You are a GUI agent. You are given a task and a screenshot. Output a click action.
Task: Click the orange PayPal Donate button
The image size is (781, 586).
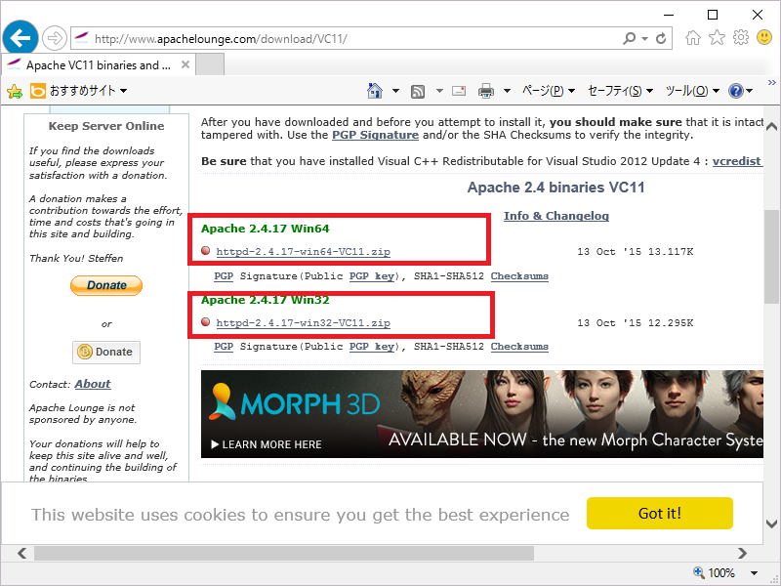(106, 285)
